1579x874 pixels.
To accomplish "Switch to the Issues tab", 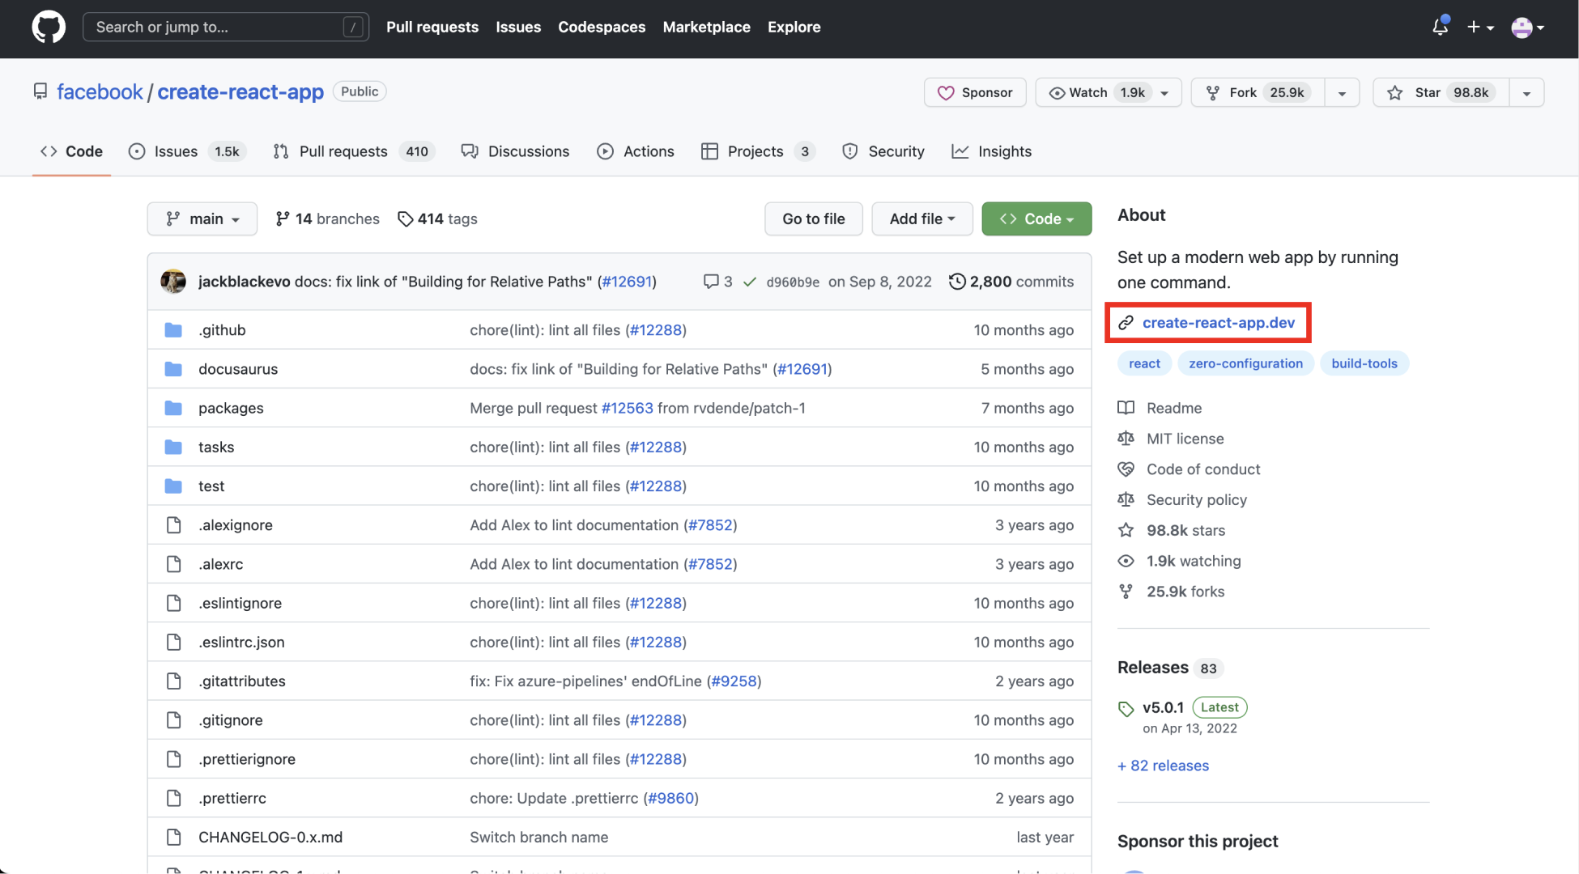I will [188, 151].
